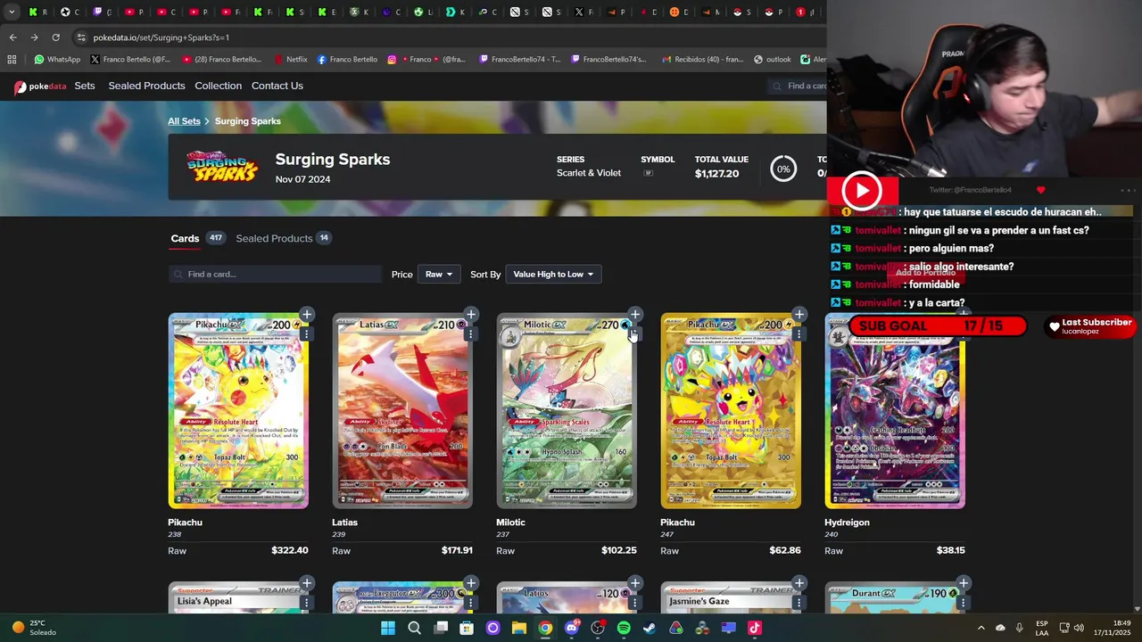This screenshot has height=642, width=1142.
Task: Open Sets in top navigation
Action: 85,86
